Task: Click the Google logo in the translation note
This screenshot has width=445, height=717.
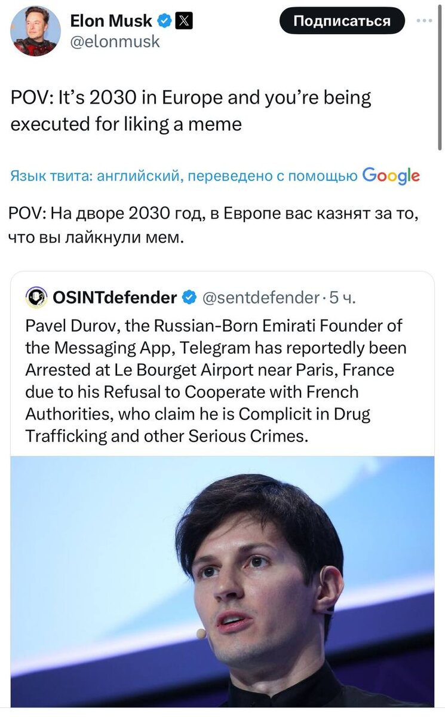Action: [391, 176]
